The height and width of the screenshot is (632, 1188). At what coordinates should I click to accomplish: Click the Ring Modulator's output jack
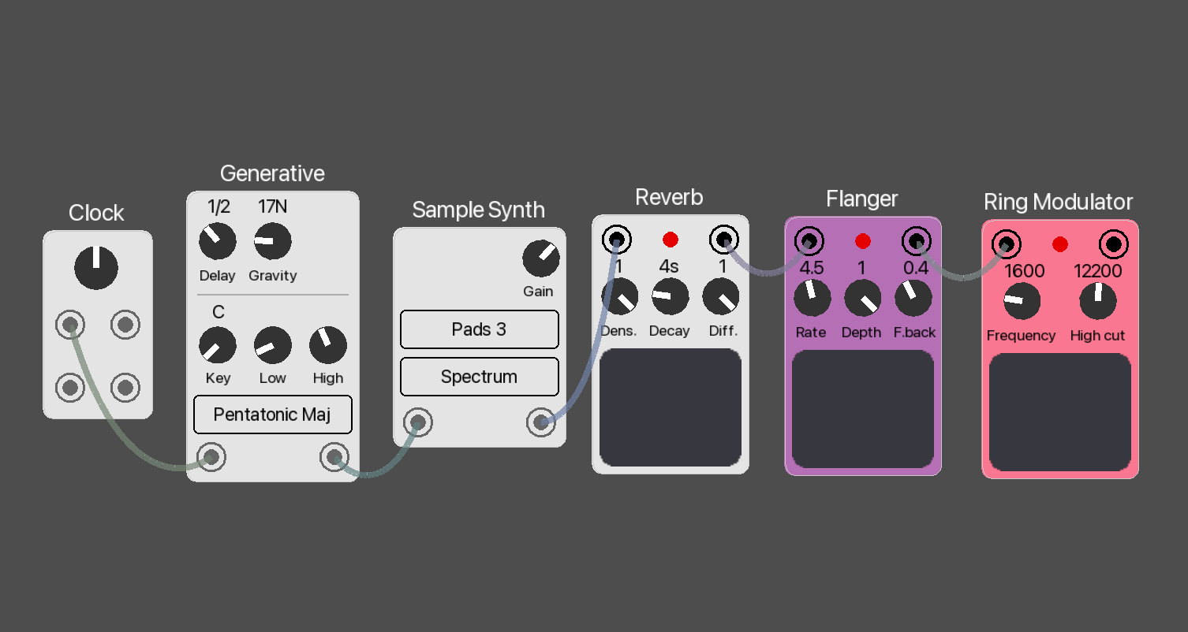1113,244
